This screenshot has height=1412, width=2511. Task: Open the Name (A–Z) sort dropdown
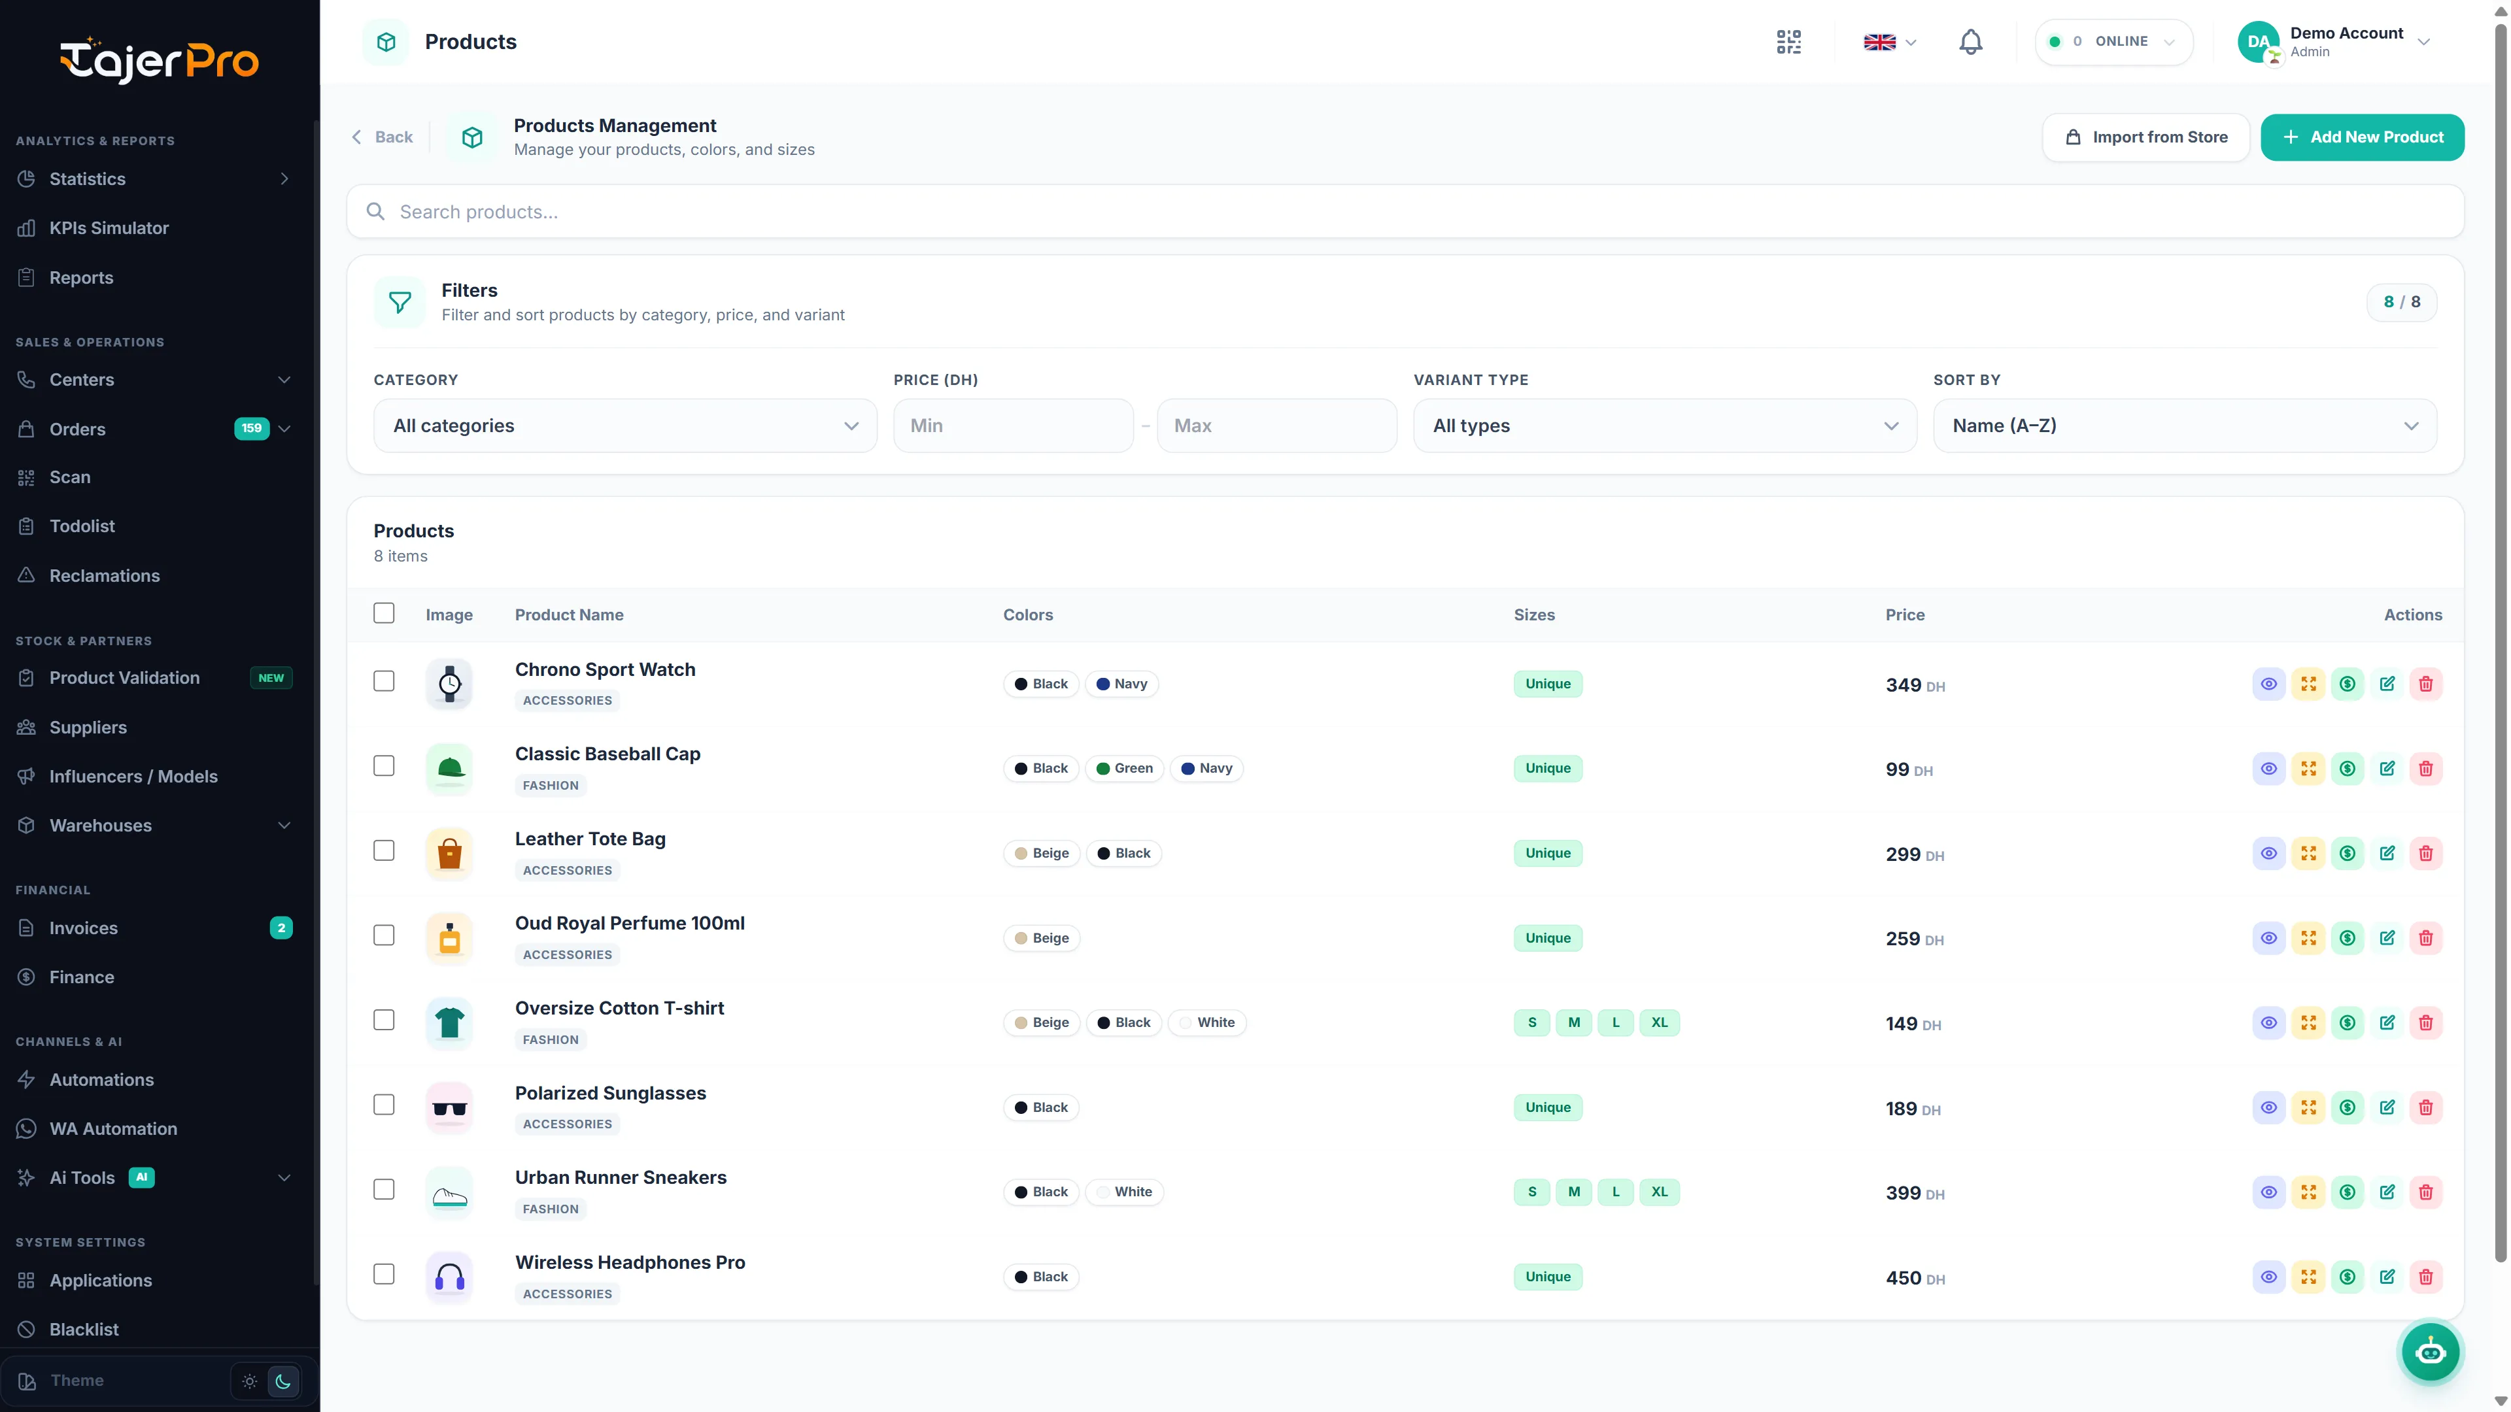2185,426
